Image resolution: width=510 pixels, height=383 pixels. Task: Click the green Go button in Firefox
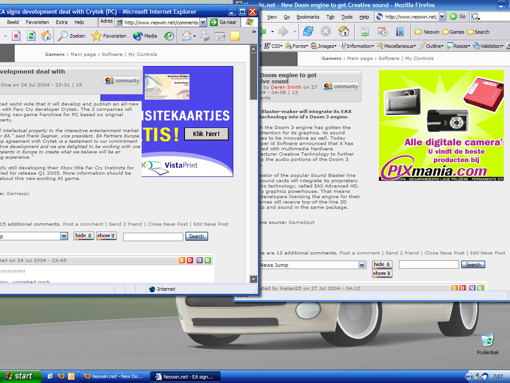pyautogui.click(x=458, y=16)
